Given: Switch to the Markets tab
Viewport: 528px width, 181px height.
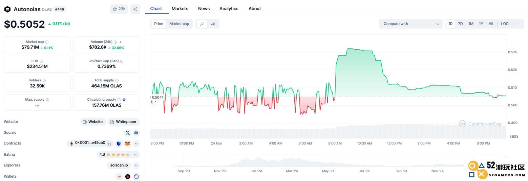Looking at the screenshot, I should pyautogui.click(x=180, y=8).
